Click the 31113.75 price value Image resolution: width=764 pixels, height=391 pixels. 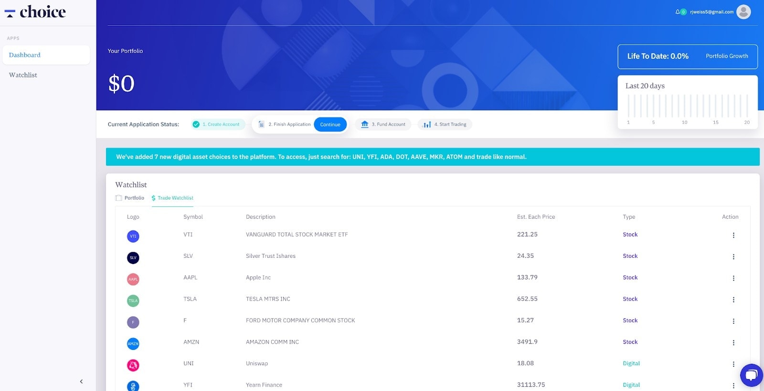531,385
